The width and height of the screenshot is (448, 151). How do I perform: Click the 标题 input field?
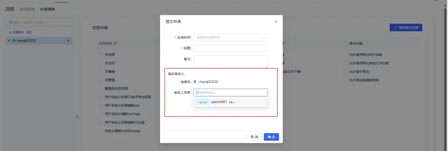tap(231, 48)
